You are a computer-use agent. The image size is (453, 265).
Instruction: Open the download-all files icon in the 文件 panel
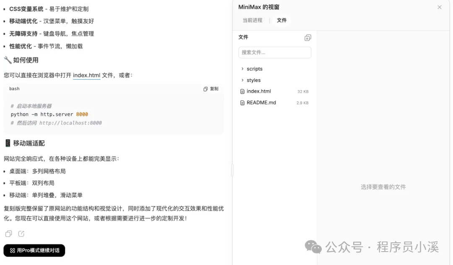pos(307,37)
